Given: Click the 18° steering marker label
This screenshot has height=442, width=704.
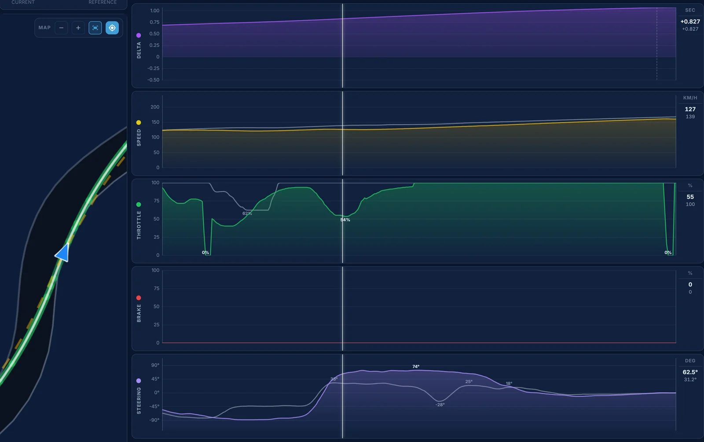Looking at the screenshot, I should 509,384.
